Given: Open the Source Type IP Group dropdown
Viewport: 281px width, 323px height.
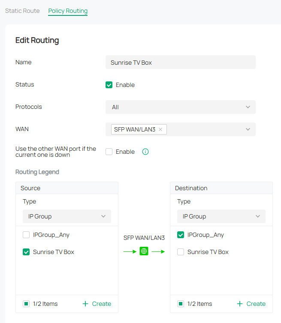Looking at the screenshot, I should click(x=66, y=216).
